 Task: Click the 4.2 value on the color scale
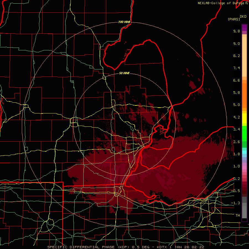237,117
